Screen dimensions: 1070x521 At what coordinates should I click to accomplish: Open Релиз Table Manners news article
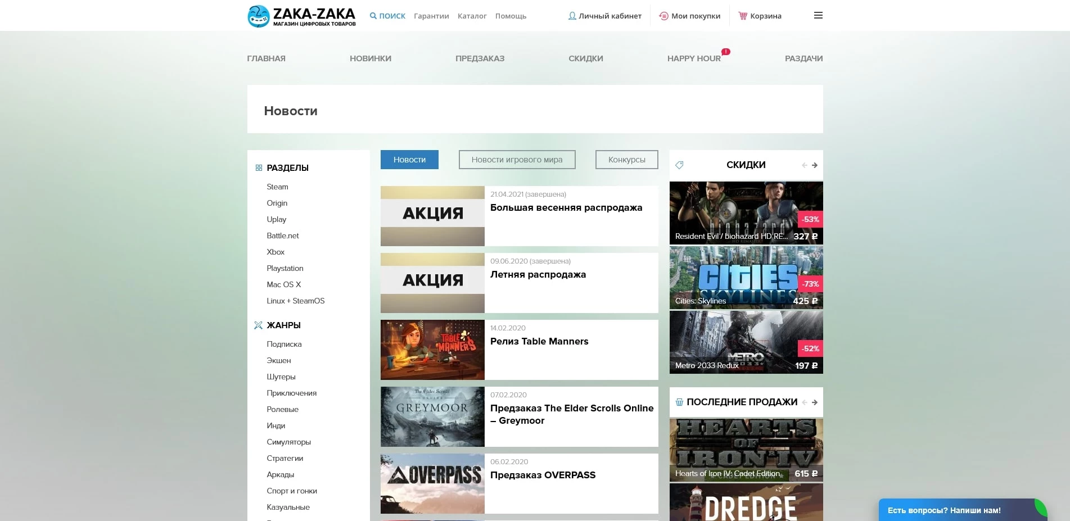[x=539, y=341]
